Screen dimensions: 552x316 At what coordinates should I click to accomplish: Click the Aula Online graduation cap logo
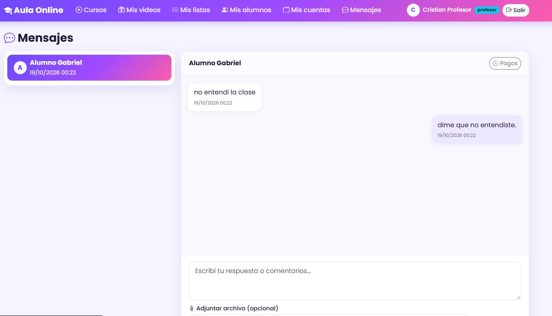[8, 10]
